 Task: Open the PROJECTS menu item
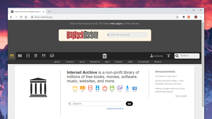coord(95,62)
